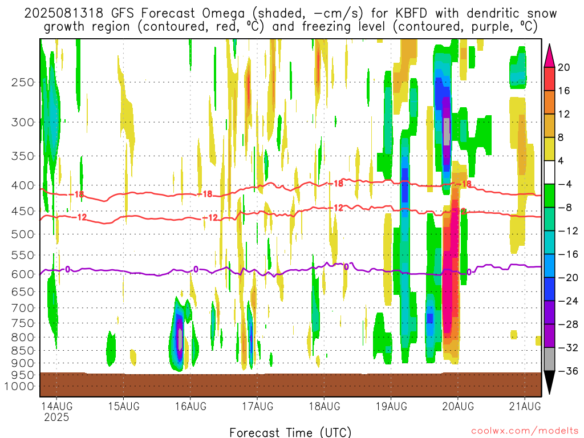The width and height of the screenshot is (584, 438).
Task: Click the 550 pressure level label
Action: pyautogui.click(x=23, y=255)
